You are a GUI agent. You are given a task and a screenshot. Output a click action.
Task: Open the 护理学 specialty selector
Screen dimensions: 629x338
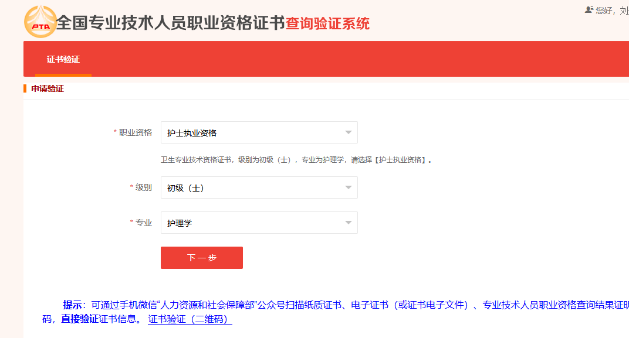tap(259, 223)
